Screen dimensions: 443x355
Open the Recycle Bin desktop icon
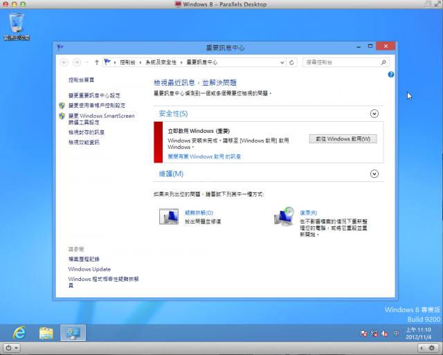[17, 27]
